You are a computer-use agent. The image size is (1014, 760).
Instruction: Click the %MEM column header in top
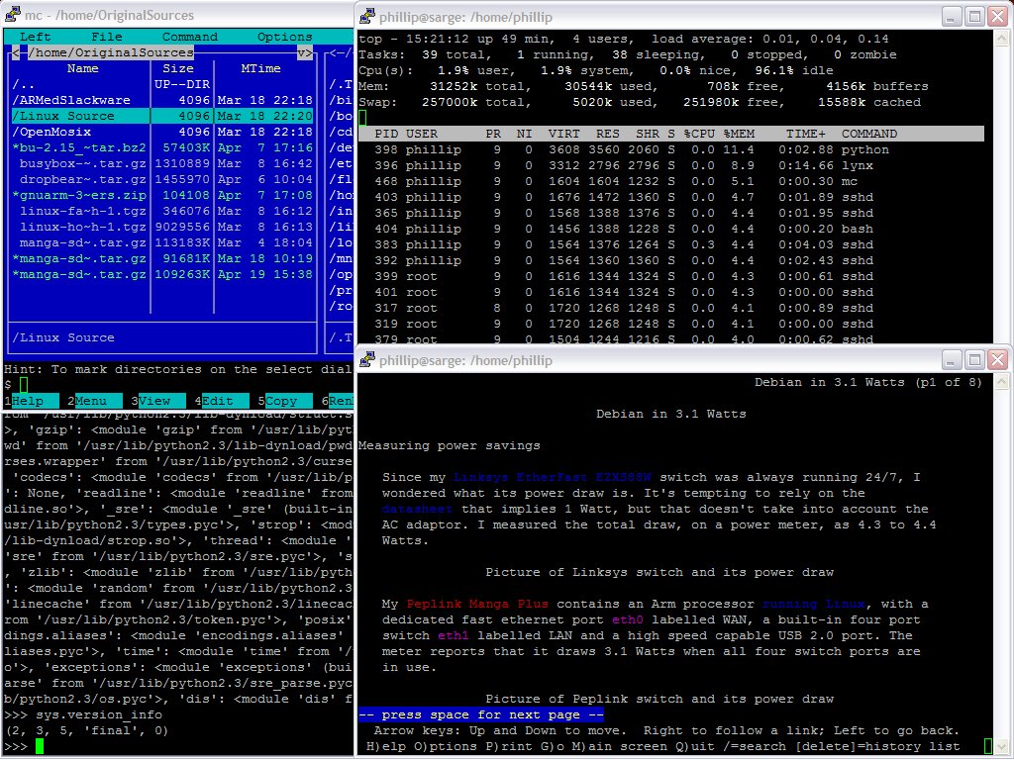(x=739, y=134)
